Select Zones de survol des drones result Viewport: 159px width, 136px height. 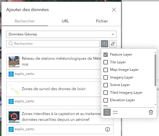point(54,89)
